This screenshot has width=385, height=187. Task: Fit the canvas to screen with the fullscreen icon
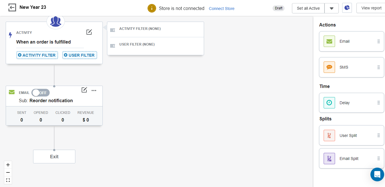coord(8,180)
